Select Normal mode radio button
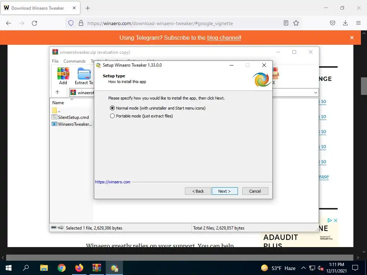This screenshot has height=275, width=367. tap(112, 108)
